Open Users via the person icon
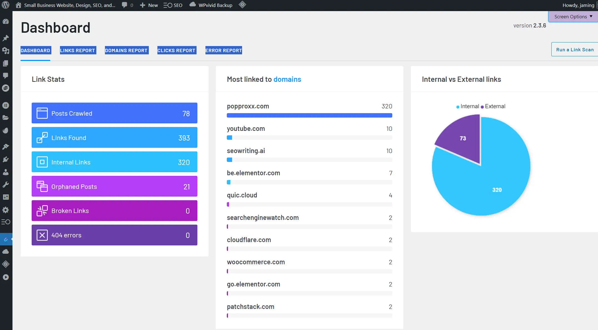Viewport: 598px width, 330px height. [x=6, y=172]
